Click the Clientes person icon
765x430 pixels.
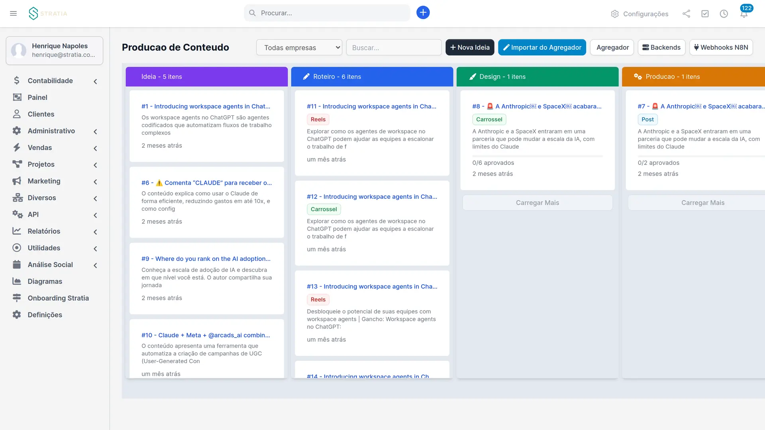(x=17, y=114)
